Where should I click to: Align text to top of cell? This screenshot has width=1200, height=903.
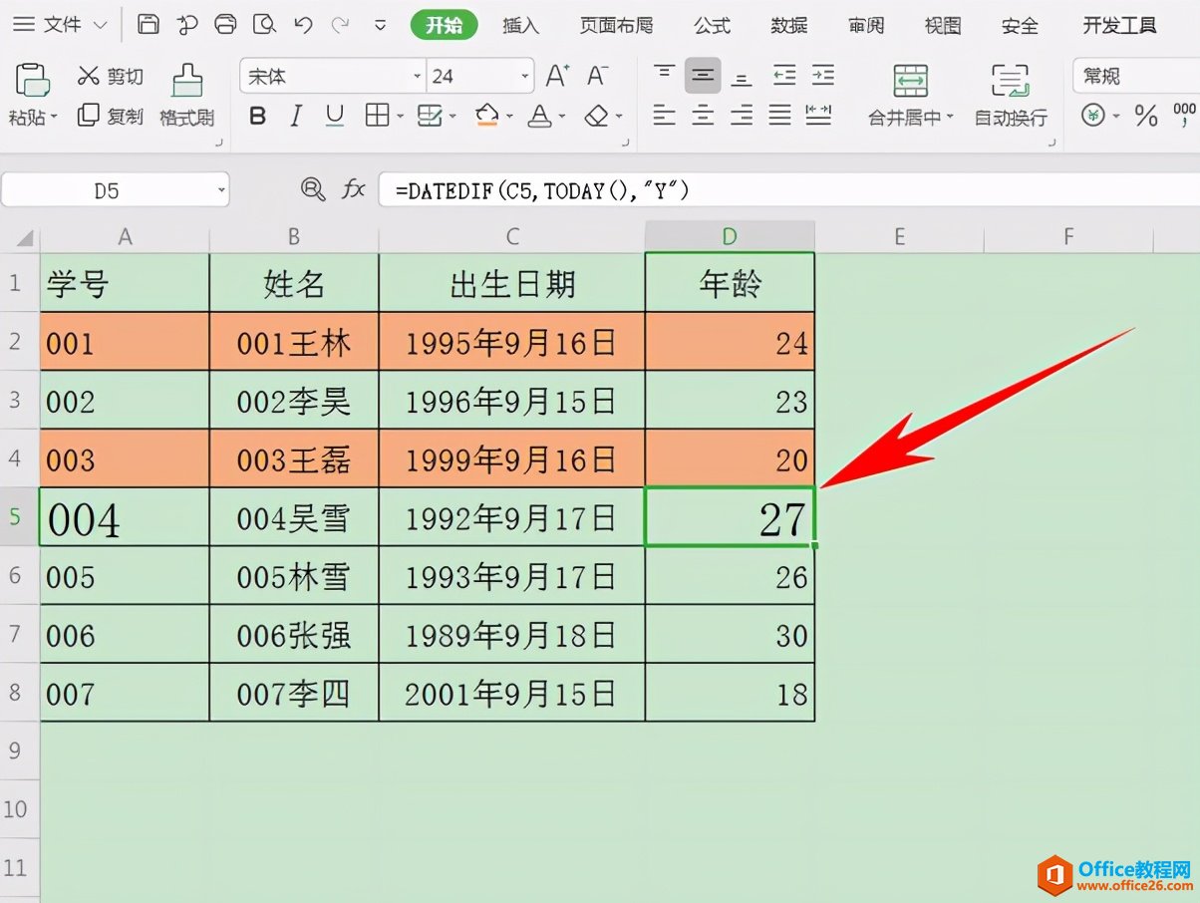click(665, 75)
